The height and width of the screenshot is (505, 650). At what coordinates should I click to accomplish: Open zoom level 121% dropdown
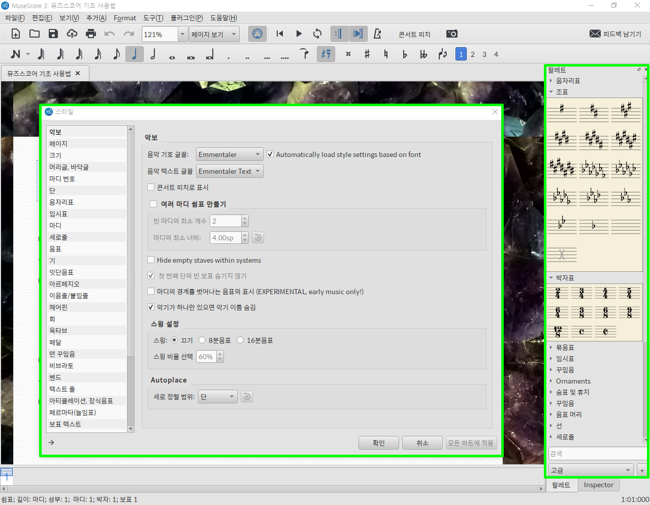183,34
